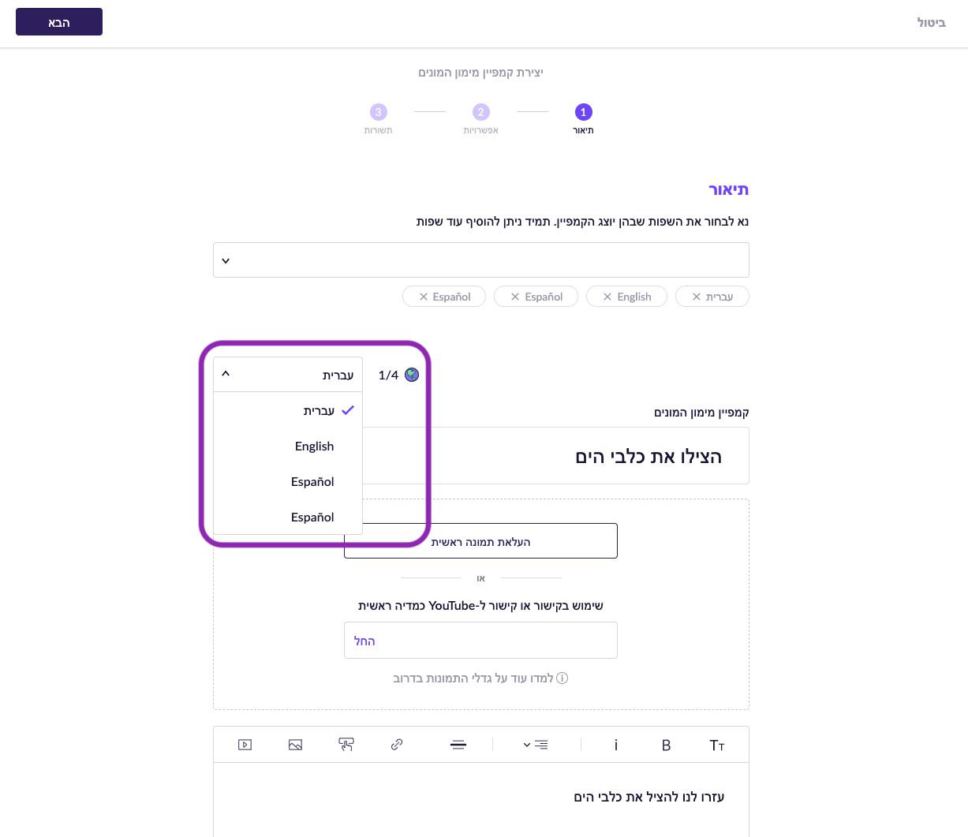Toggle italic text formatting
Screen dimensions: 968x837
(616, 745)
